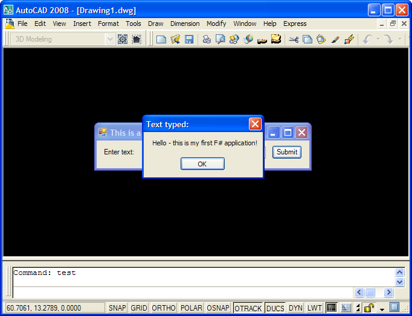The height and width of the screenshot is (316, 412).
Task: Click the Match Properties brush icon
Action: [335, 39]
